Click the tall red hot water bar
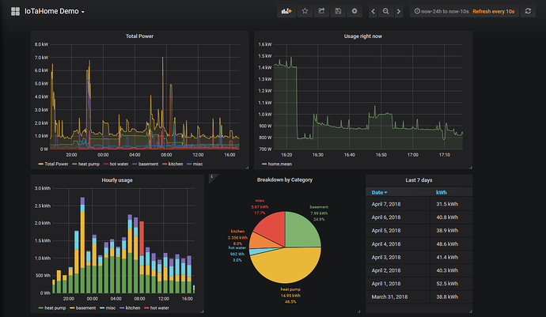546x317 pixels. (142, 238)
